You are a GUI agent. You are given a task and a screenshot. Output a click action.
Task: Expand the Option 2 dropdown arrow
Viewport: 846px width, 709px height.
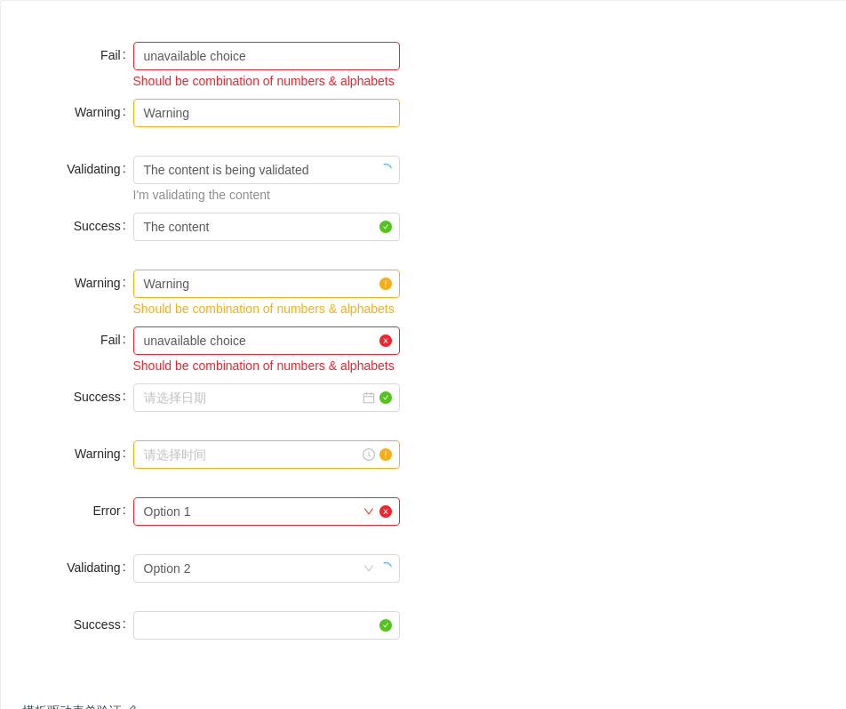coord(369,568)
